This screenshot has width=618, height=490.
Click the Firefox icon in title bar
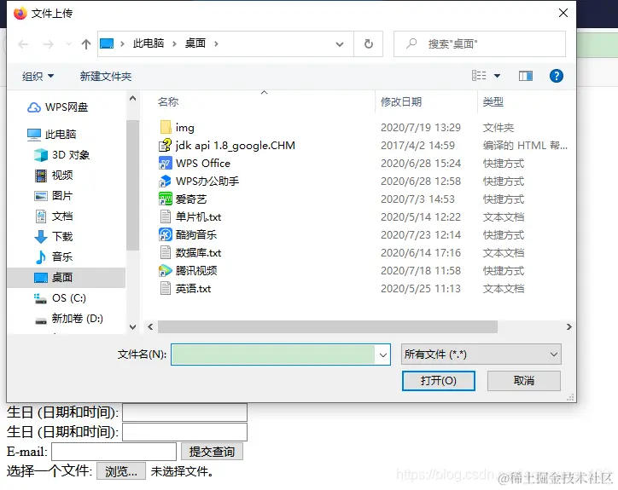click(x=20, y=13)
